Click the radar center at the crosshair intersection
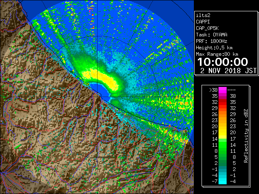The width and height of the screenshot is (259, 194). point(98,97)
